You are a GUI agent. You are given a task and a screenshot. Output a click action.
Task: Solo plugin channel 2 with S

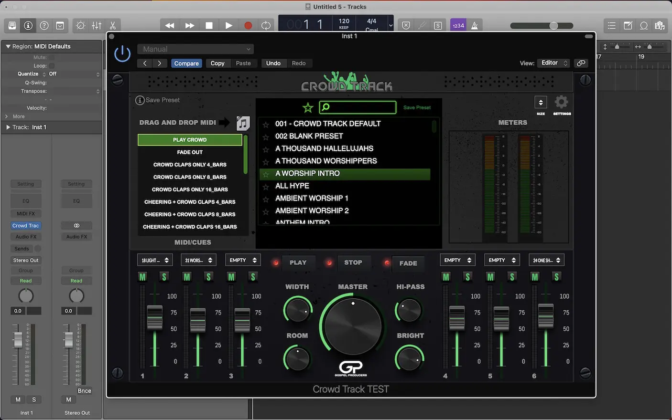[208, 277]
